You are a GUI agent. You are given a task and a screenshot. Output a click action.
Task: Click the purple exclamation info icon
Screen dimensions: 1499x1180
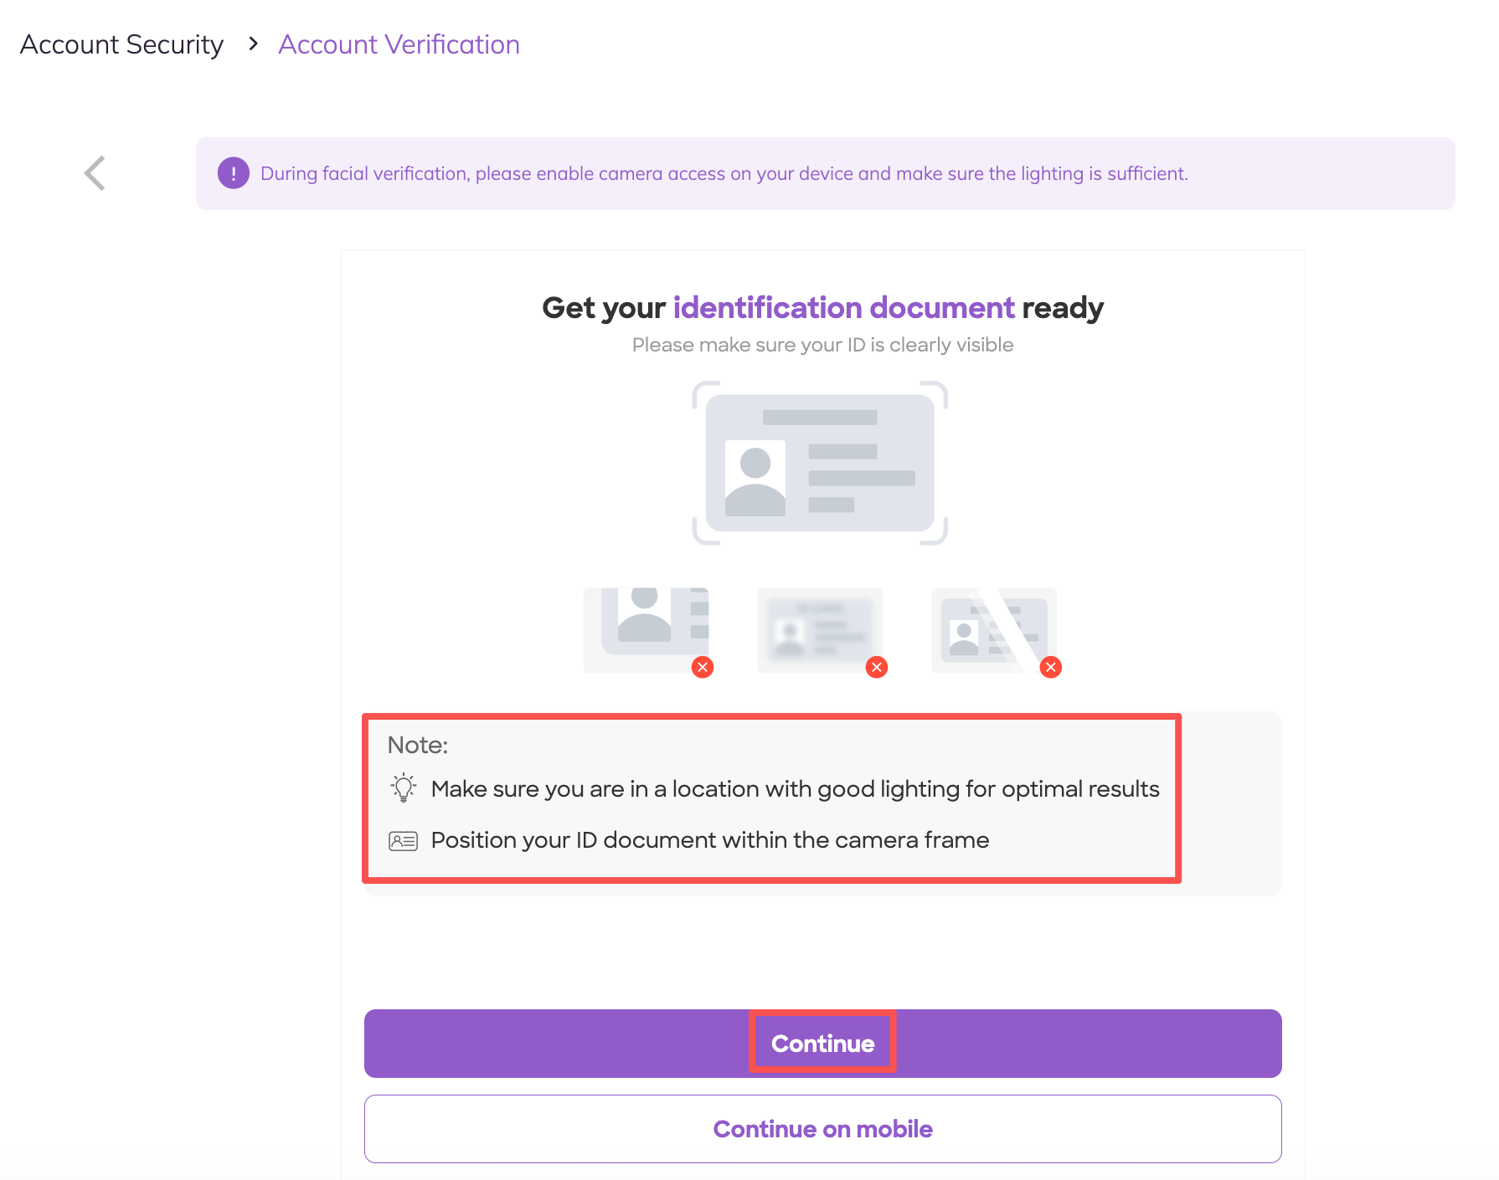pyautogui.click(x=233, y=173)
